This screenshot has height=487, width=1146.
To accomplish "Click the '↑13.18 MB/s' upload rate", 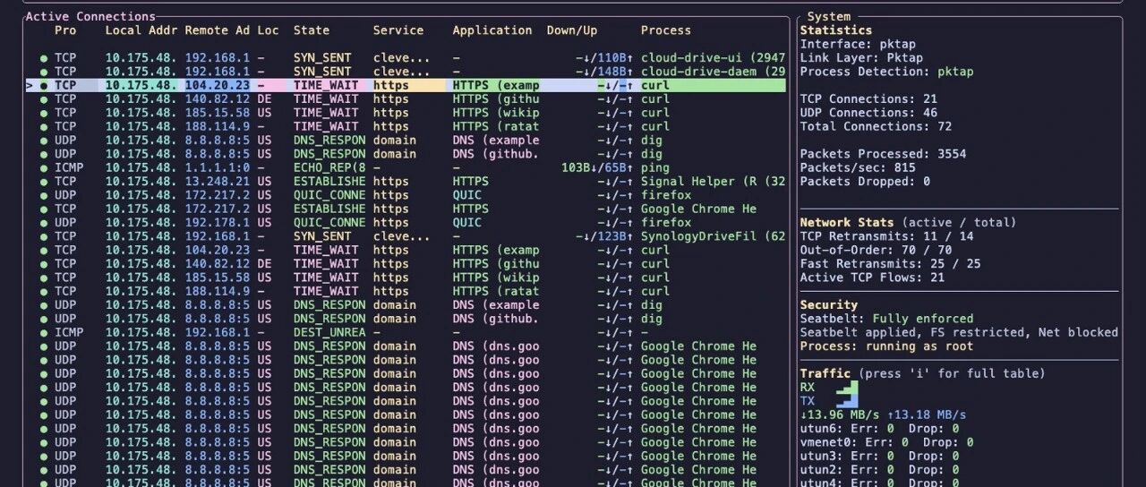I will [927, 414].
